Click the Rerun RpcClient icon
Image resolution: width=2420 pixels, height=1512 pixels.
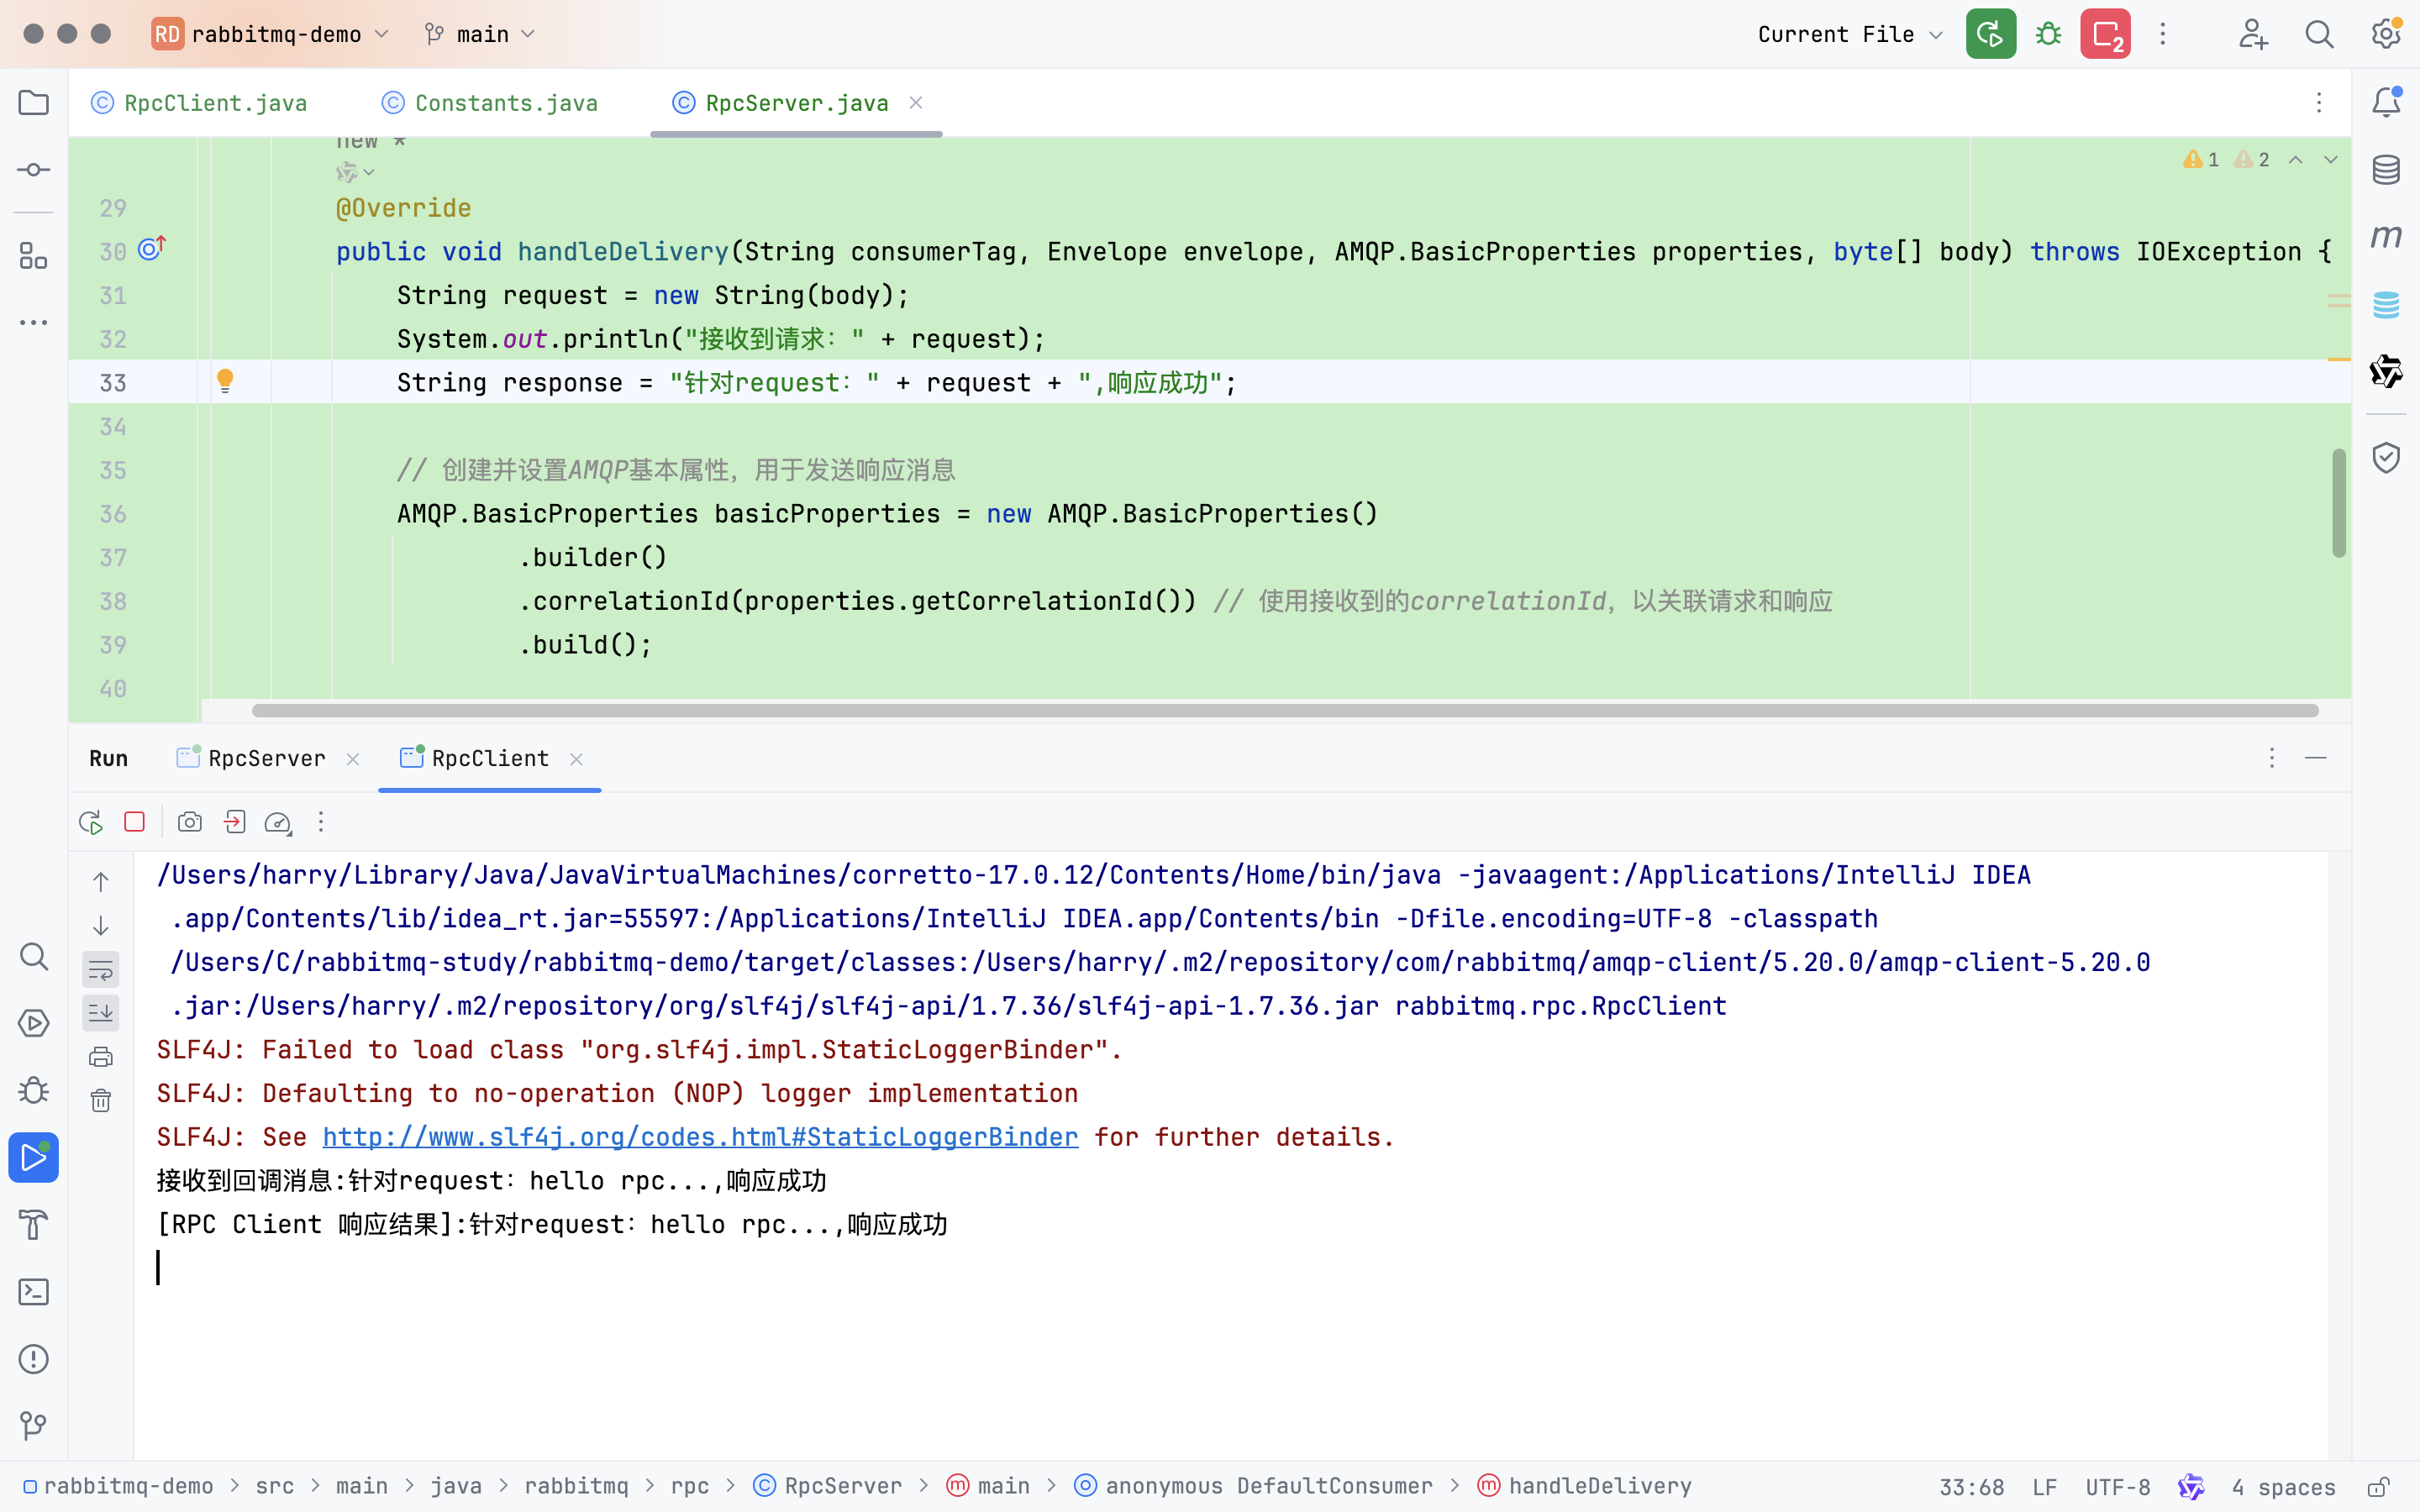point(90,822)
